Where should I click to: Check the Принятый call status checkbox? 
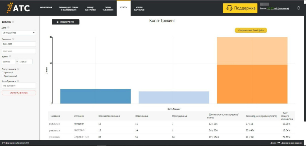[x=3, y=72]
